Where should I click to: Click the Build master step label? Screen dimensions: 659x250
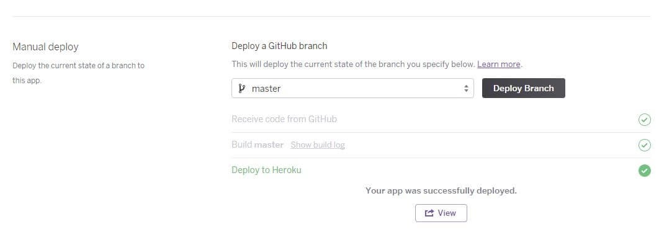258,145
